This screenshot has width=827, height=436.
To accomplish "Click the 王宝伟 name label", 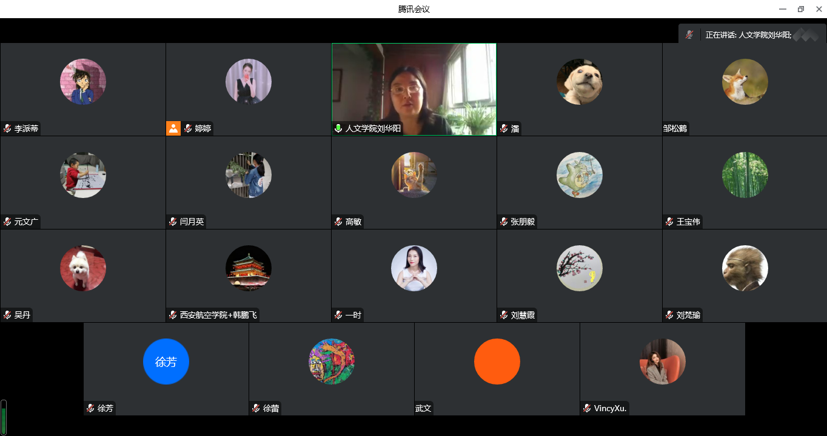I will 688,222.
